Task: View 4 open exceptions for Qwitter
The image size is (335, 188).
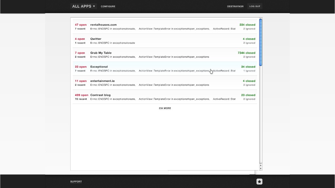Action: (x=80, y=39)
